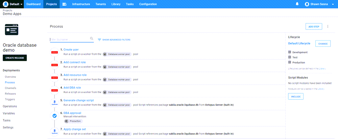
Task: Click the Oracle icon for Add DBA role
Action: (x=55, y=90)
